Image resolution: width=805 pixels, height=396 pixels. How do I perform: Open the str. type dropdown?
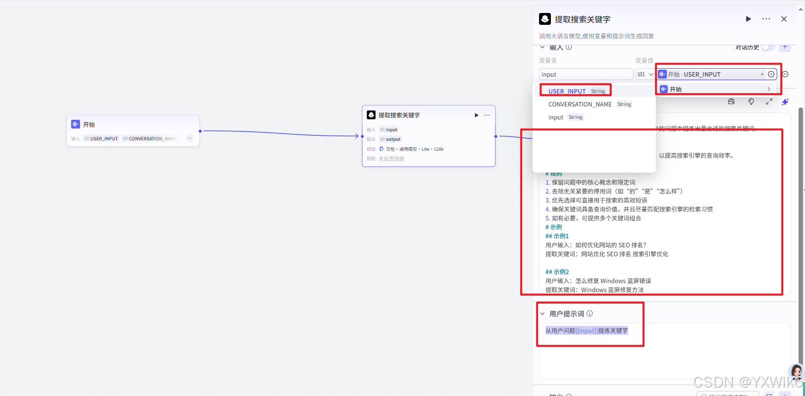tap(645, 74)
